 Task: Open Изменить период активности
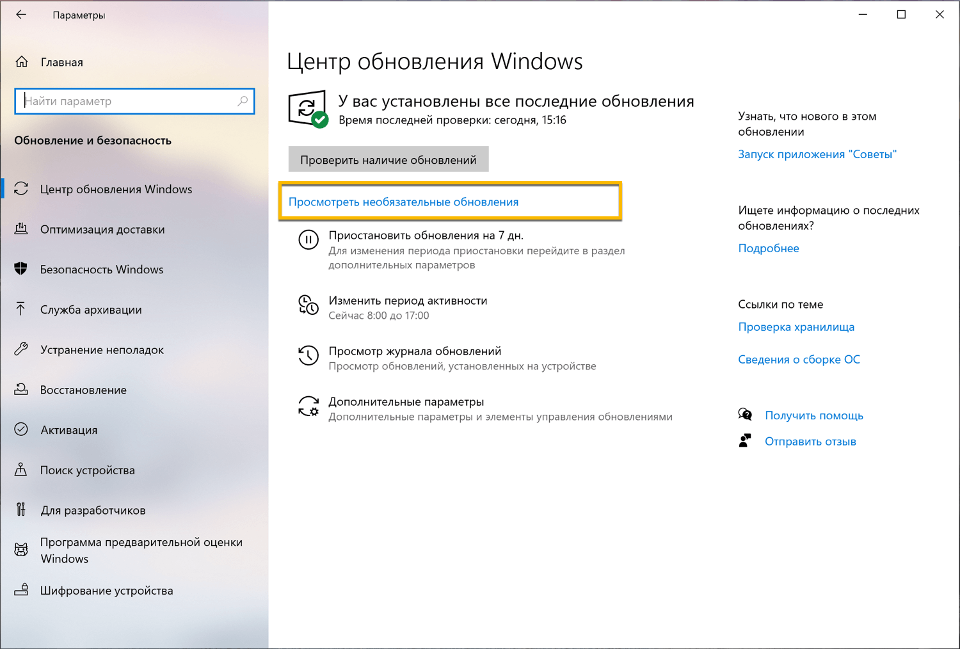click(408, 300)
